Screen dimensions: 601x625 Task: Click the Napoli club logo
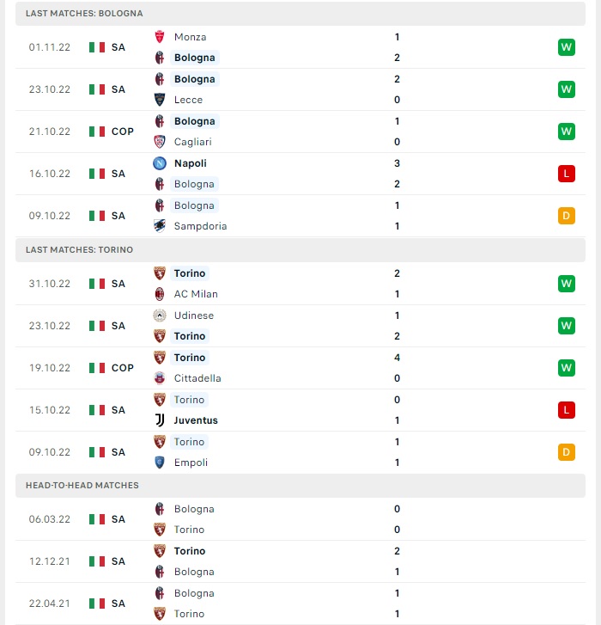(160, 163)
